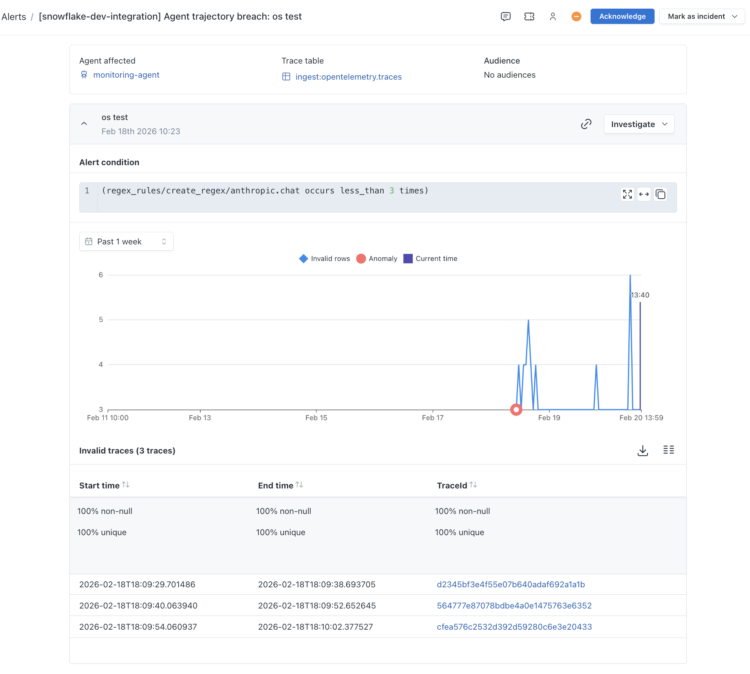Screen dimensions: 750x674
Task: Open the monitoring-agent link
Action: click(126, 75)
